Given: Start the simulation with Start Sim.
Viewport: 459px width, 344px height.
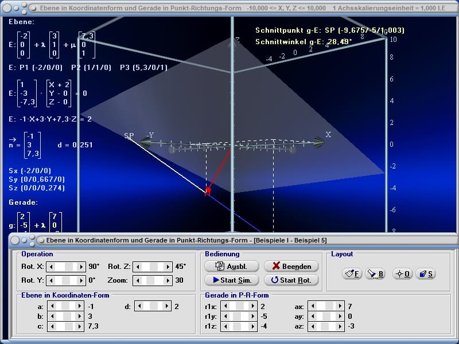Looking at the screenshot, I should pyautogui.click(x=232, y=280).
